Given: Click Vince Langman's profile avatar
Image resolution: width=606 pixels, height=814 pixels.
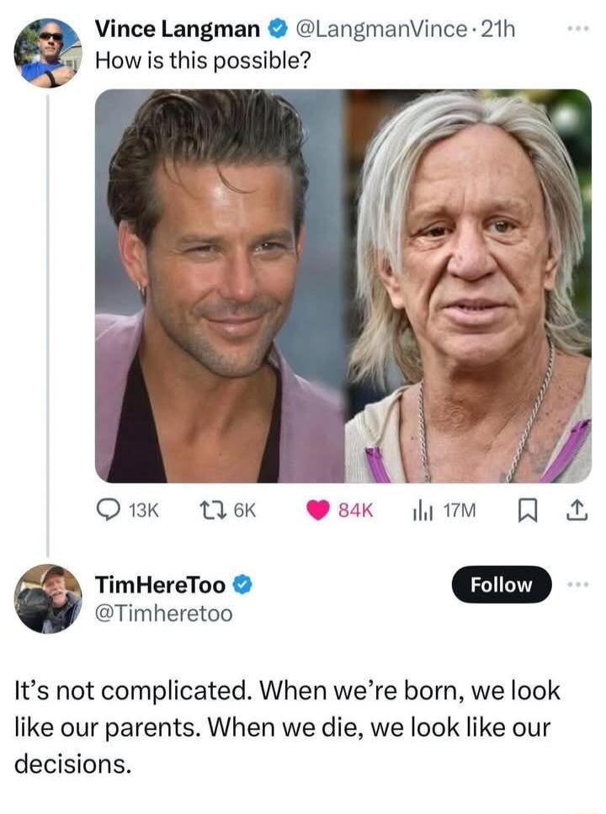Looking at the screenshot, I should (x=47, y=52).
